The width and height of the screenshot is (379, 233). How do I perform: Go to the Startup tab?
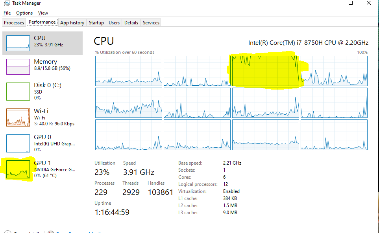pos(96,23)
